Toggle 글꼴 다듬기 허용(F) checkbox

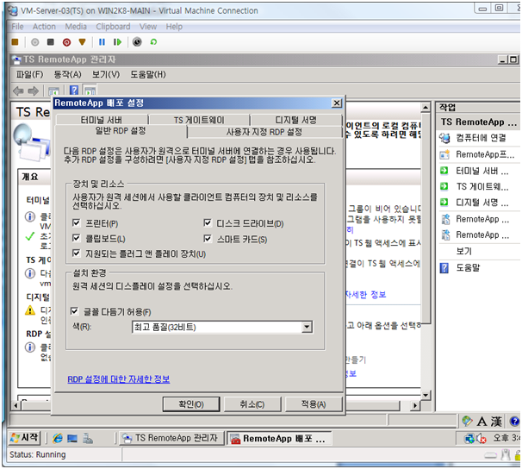(75, 311)
